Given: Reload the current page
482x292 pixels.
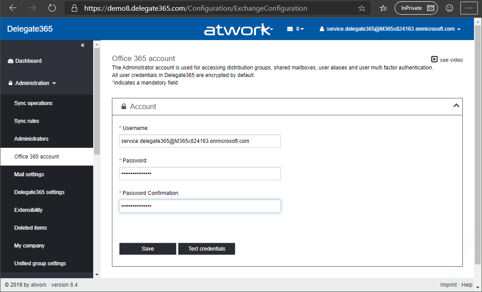Looking at the screenshot, I should 52,8.
